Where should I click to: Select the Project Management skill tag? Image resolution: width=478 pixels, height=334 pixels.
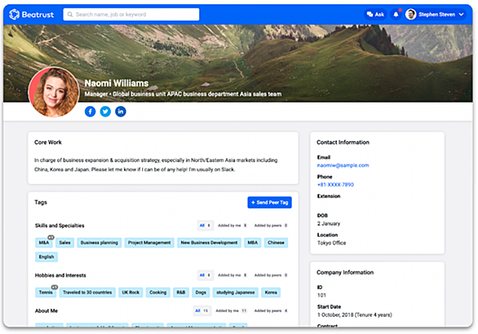tap(149, 243)
